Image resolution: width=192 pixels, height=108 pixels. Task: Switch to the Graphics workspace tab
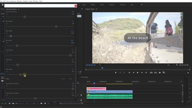[112, 5]
